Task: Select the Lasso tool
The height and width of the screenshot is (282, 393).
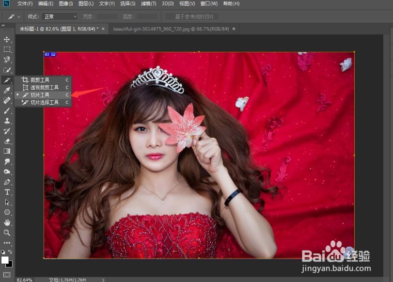Action: click(x=7, y=60)
